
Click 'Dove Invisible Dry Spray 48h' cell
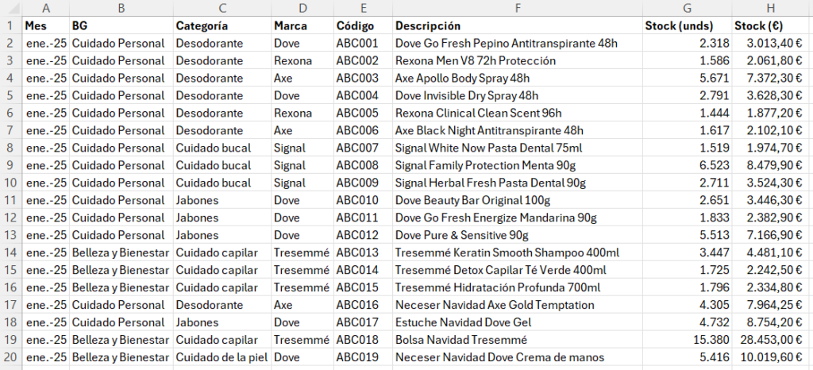tap(518, 96)
